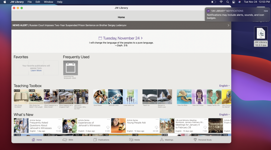
Task: Open Spotlight search icon
Action: pos(227,2)
